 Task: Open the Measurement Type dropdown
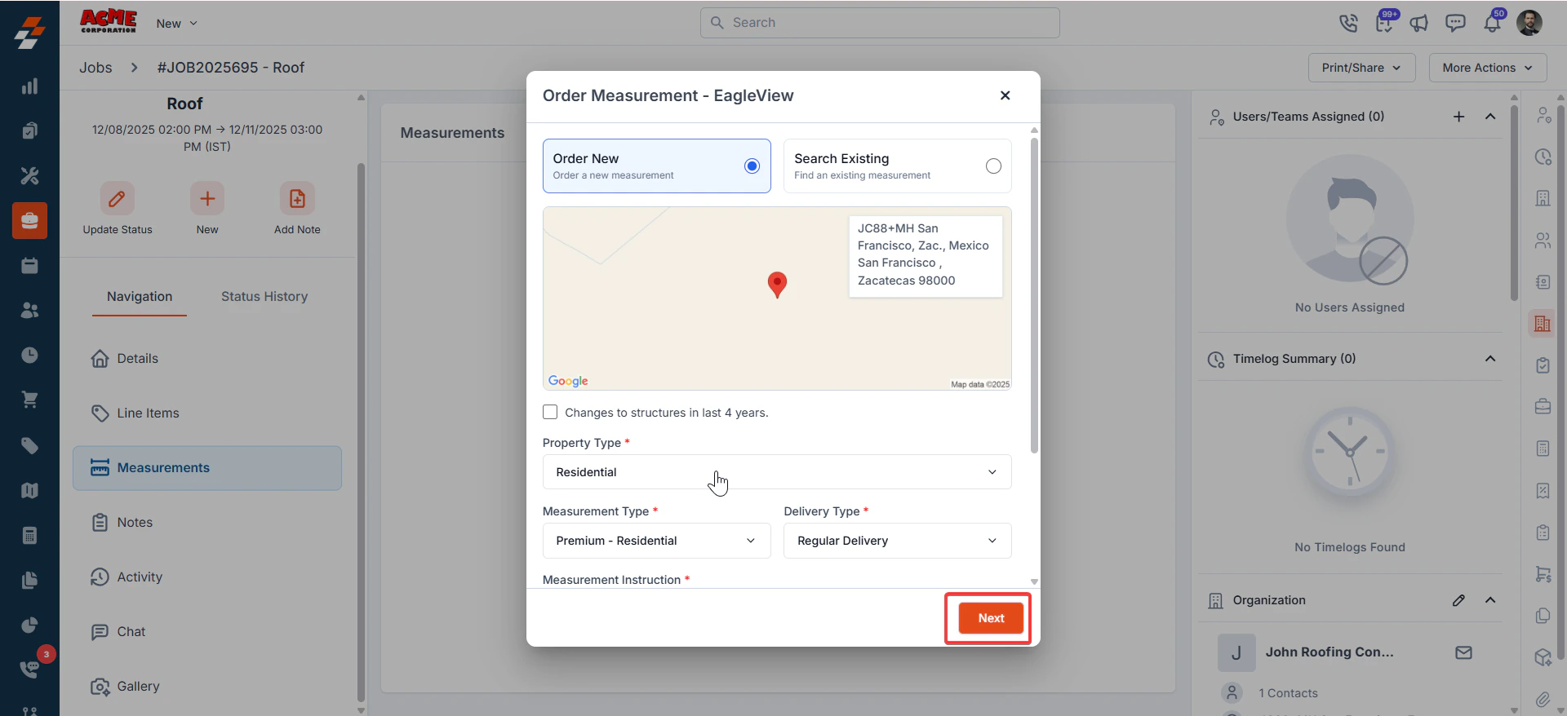[656, 541]
